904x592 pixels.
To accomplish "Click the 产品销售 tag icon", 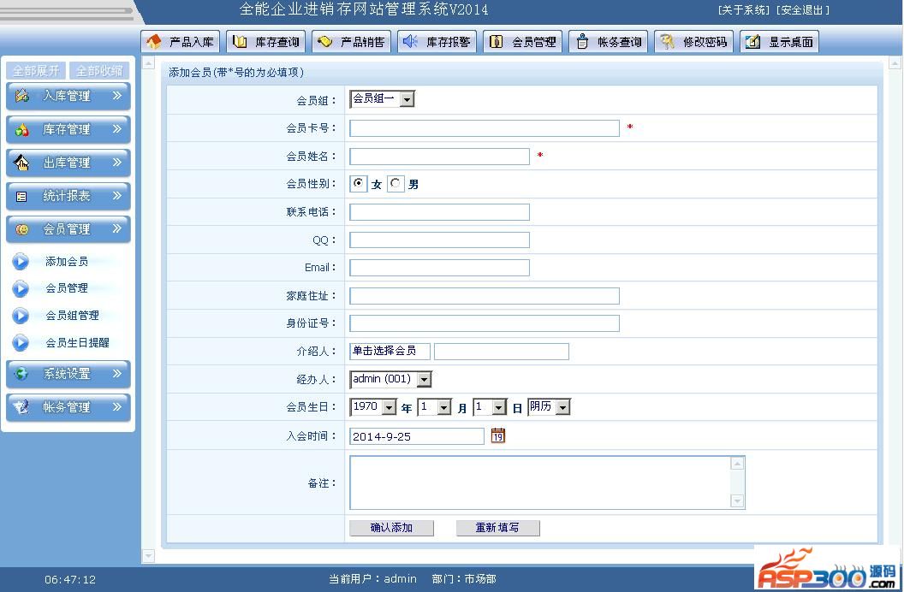I will pos(324,41).
